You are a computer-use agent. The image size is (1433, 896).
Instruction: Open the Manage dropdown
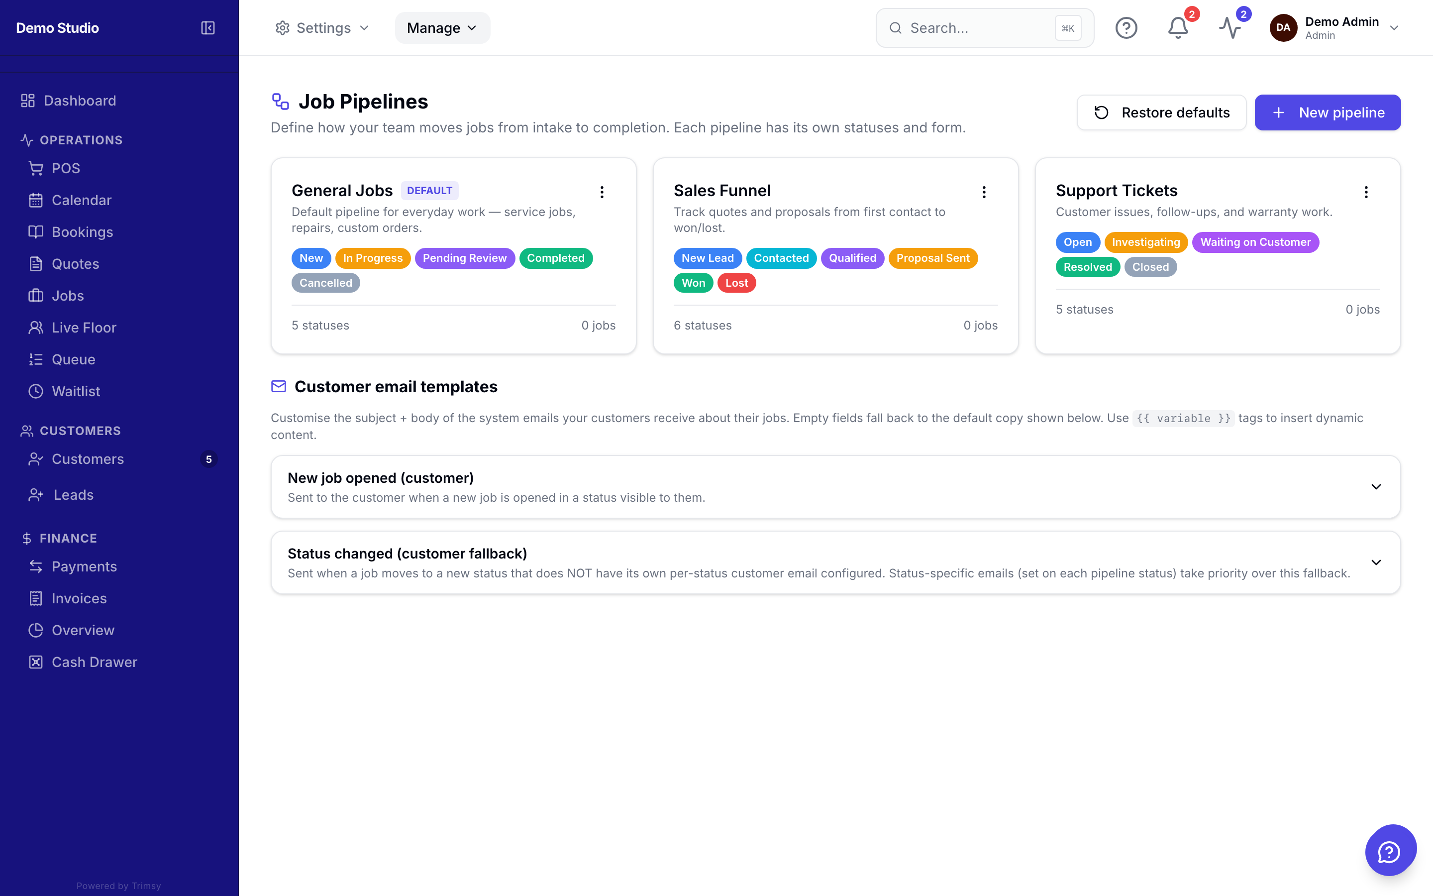point(442,28)
